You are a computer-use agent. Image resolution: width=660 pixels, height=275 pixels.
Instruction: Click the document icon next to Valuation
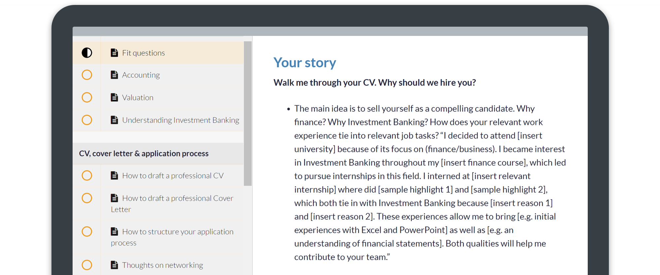coord(114,97)
